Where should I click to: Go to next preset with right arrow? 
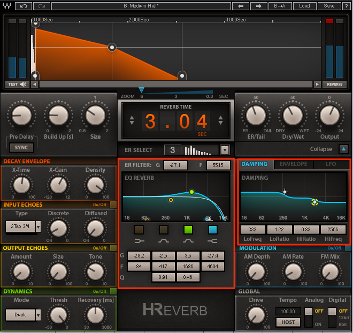pyautogui.click(x=259, y=6)
